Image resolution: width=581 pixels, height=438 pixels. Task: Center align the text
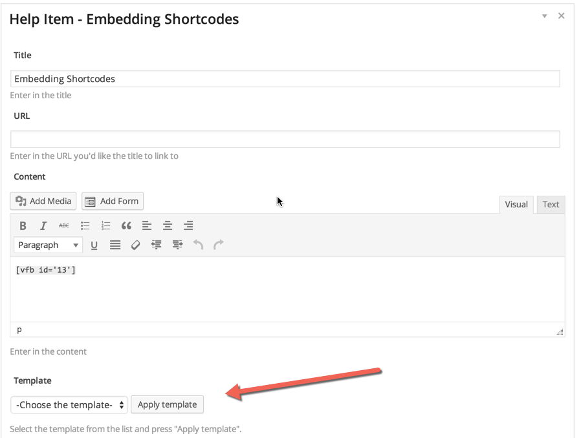point(168,226)
